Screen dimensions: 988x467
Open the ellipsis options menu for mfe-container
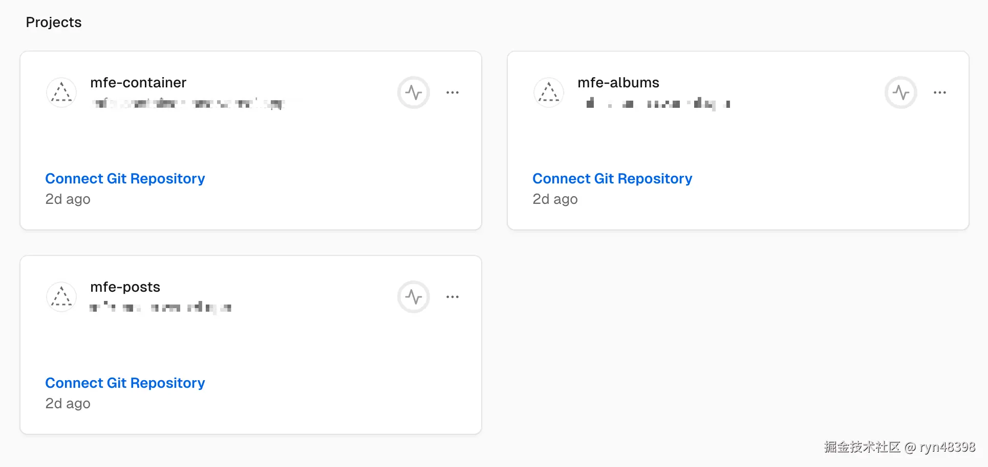(453, 92)
